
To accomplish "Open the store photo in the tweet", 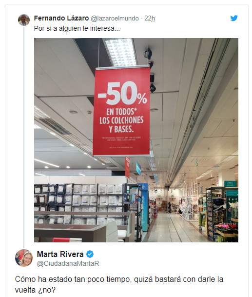I will point(136,140).
